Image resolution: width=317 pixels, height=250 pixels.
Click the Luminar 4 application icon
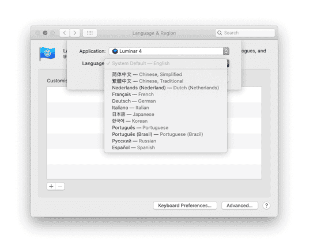115,51
